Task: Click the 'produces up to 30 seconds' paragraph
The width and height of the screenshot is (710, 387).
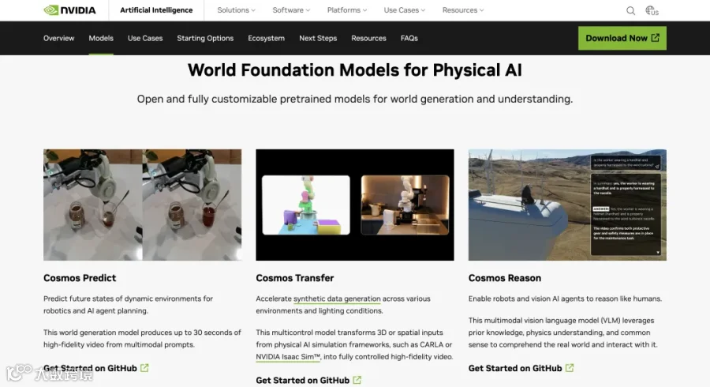Action: pos(142,338)
